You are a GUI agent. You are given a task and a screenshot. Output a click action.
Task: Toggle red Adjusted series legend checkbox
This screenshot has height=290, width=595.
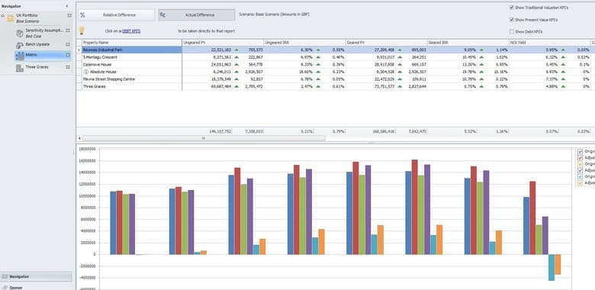(x=580, y=157)
